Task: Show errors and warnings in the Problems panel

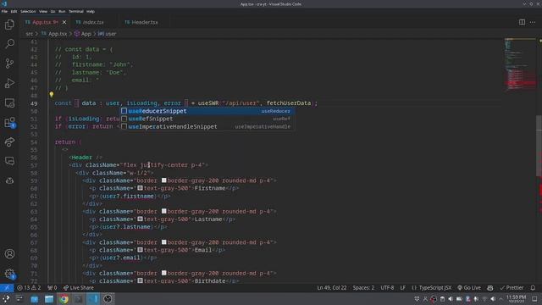Action: pyautogui.click(x=29, y=288)
